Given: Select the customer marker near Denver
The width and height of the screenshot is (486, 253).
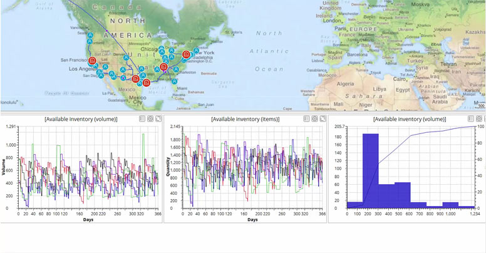Looking at the screenshot, I should [x=126, y=58].
